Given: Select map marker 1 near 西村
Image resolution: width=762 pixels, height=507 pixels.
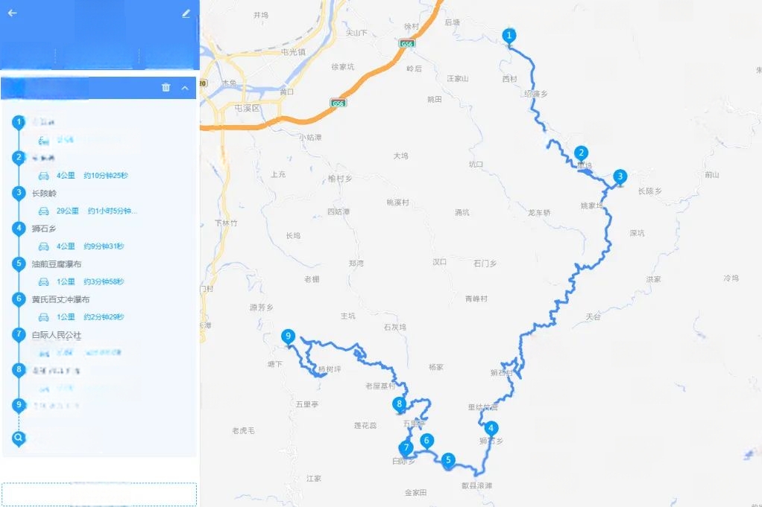Looking at the screenshot, I should click(x=508, y=37).
